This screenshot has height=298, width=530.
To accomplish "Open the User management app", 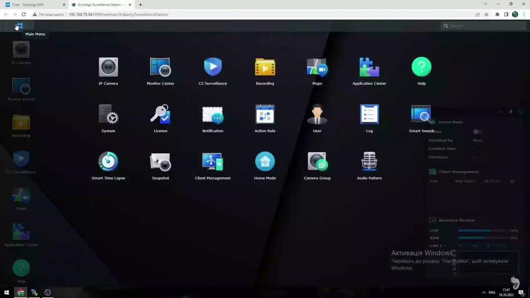I will click(x=317, y=118).
